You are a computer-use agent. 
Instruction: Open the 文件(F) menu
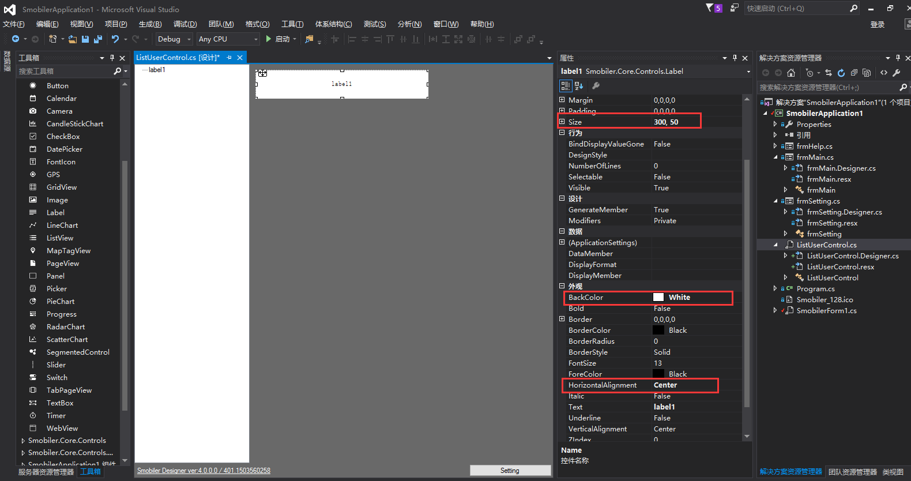tap(14, 24)
